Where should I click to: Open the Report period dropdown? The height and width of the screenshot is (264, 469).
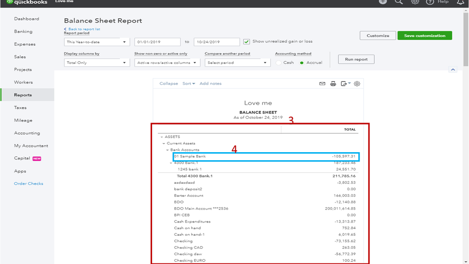[x=97, y=42]
